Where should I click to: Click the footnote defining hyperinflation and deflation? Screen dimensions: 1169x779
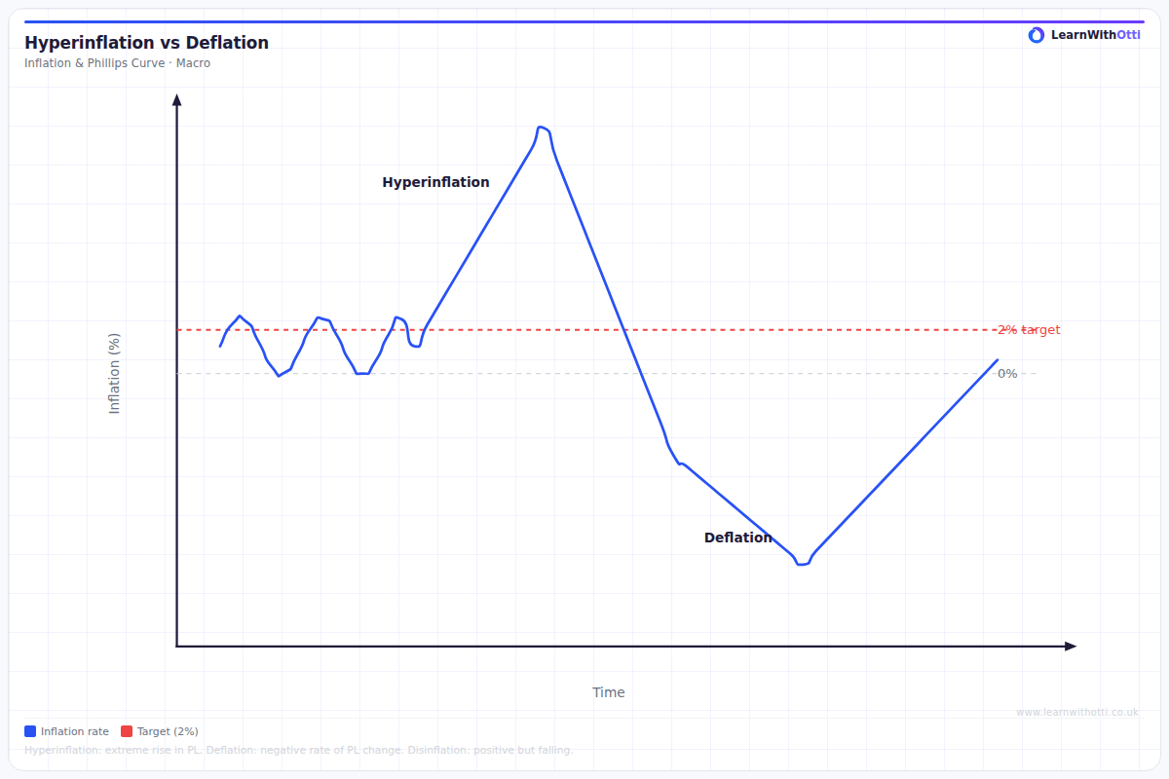(x=299, y=751)
